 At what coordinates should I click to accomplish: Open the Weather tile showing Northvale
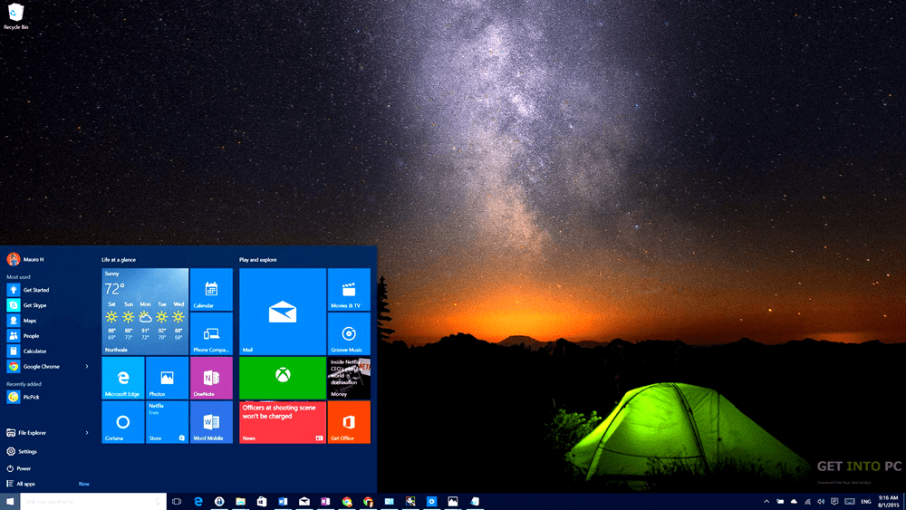click(145, 312)
